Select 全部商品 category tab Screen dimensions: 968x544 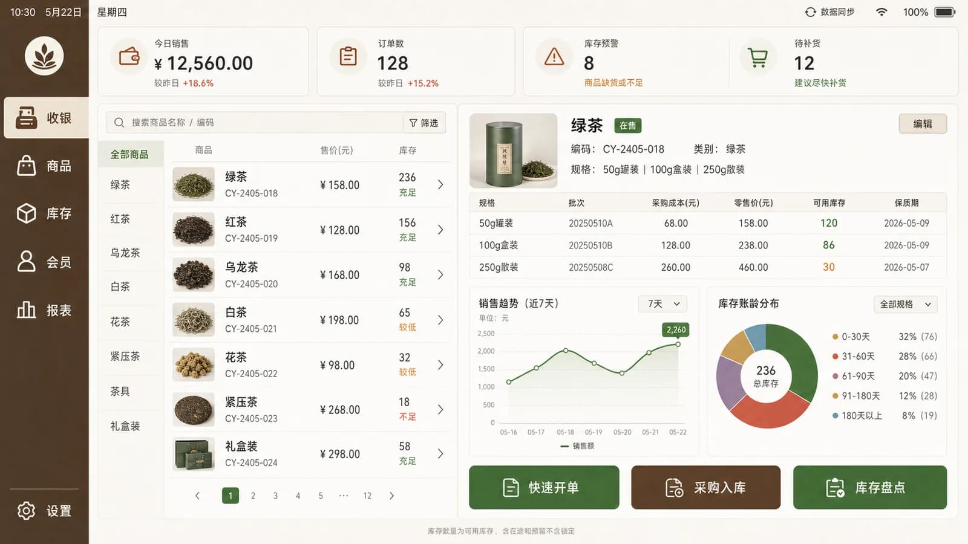[130, 154]
